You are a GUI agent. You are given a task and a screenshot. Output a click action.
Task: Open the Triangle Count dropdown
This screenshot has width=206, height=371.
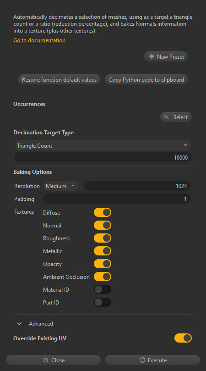pyautogui.click(x=103, y=145)
